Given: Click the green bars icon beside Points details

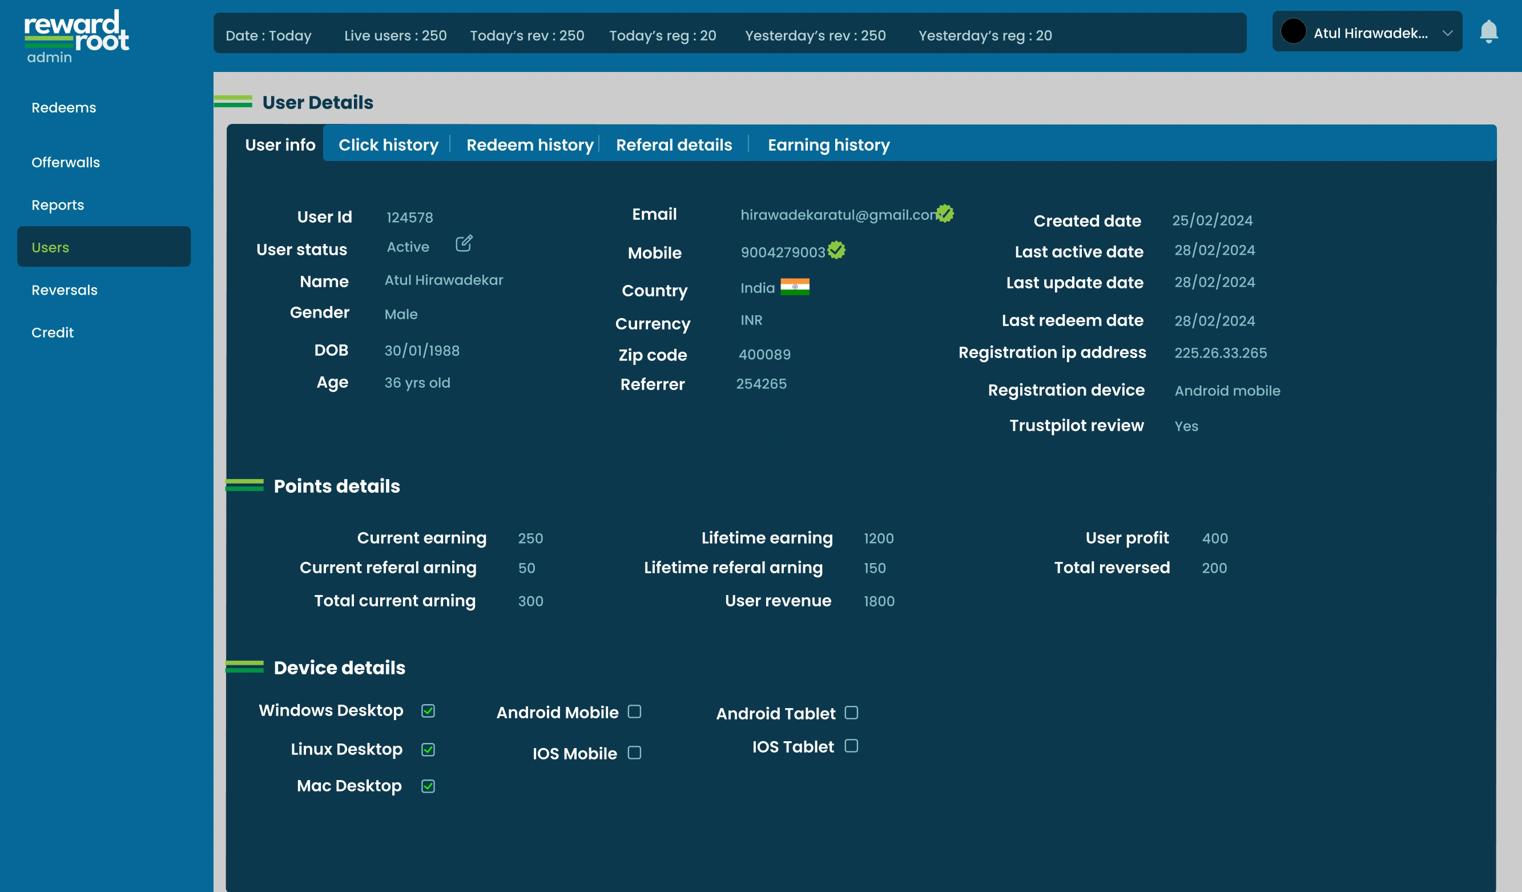Looking at the screenshot, I should [244, 485].
